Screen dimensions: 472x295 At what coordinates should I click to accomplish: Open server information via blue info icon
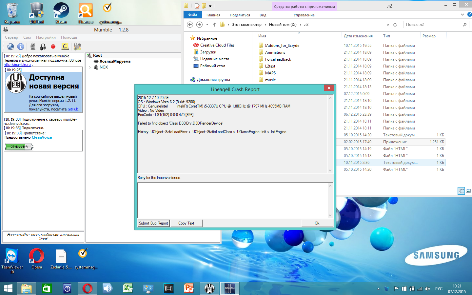click(21, 47)
